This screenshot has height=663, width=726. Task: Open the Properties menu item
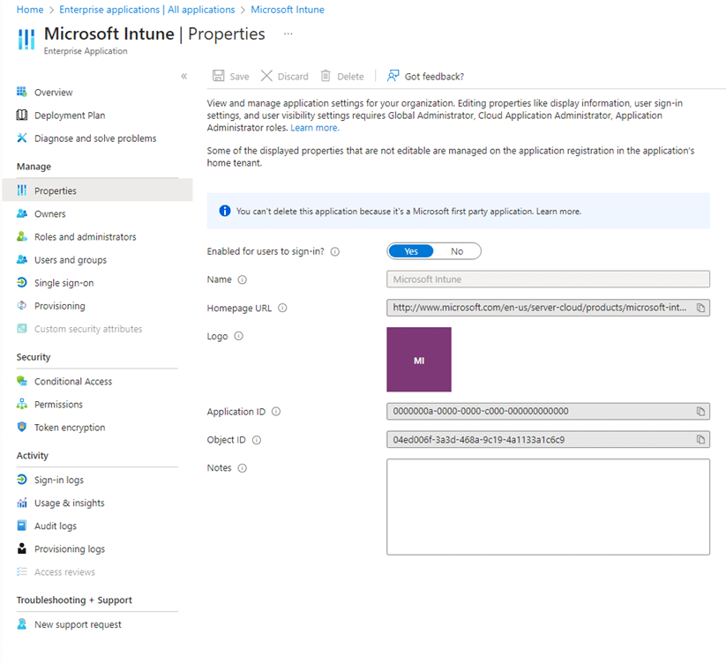point(97,190)
